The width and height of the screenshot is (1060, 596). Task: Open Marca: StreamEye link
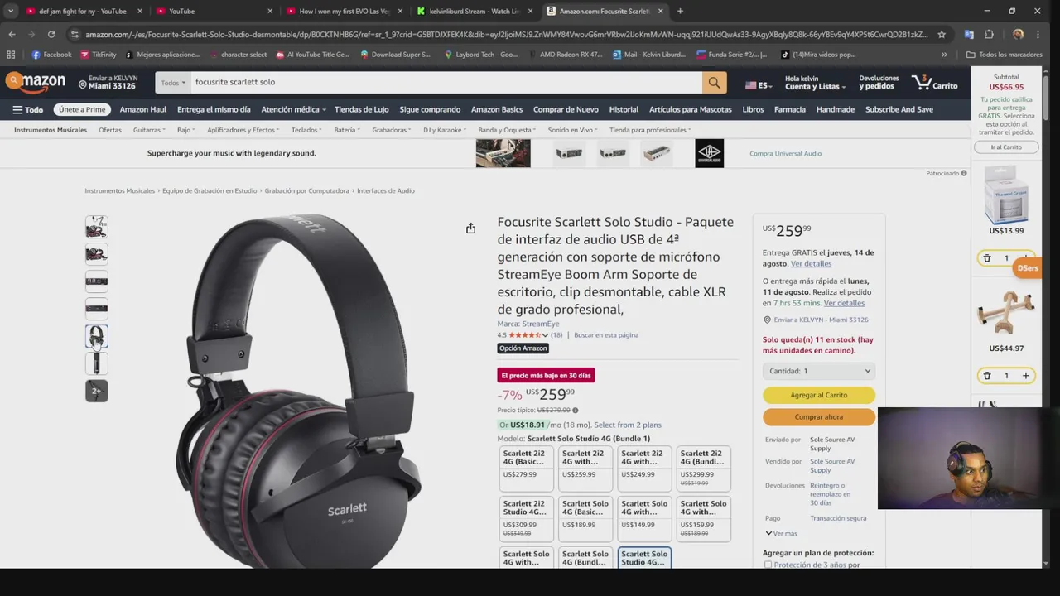click(528, 324)
